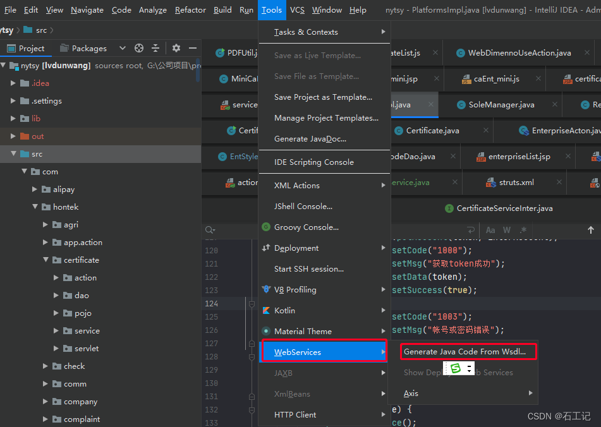Click the locate-in-project target icon
Image resolution: width=601 pixels, height=427 pixels.
coord(139,48)
